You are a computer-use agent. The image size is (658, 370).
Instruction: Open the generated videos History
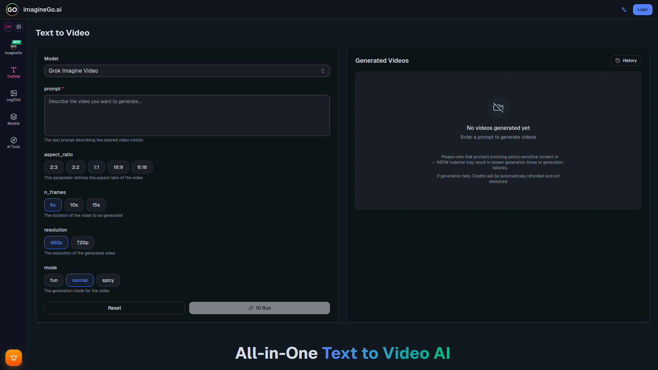tap(626, 61)
